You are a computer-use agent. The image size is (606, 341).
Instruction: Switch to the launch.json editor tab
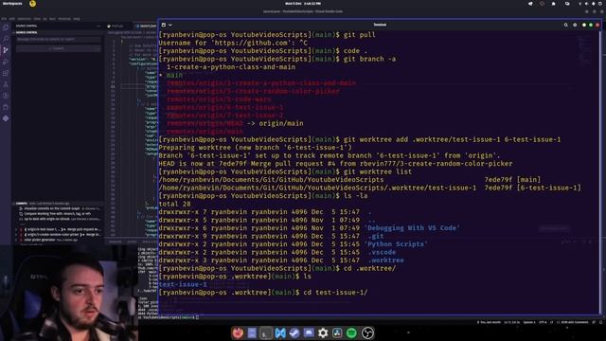[x=147, y=26]
